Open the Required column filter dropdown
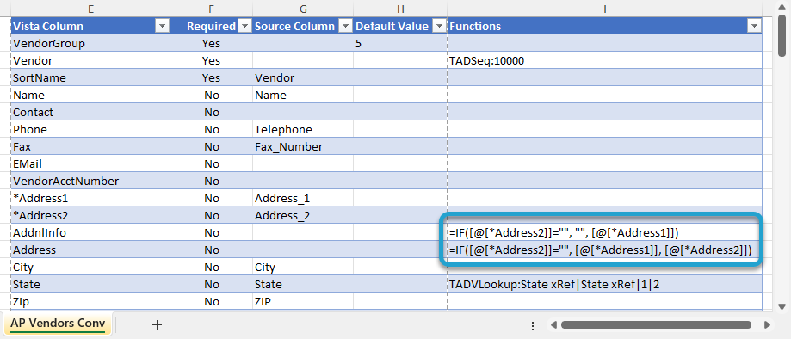Screen dimensions: 791x339 (244, 26)
